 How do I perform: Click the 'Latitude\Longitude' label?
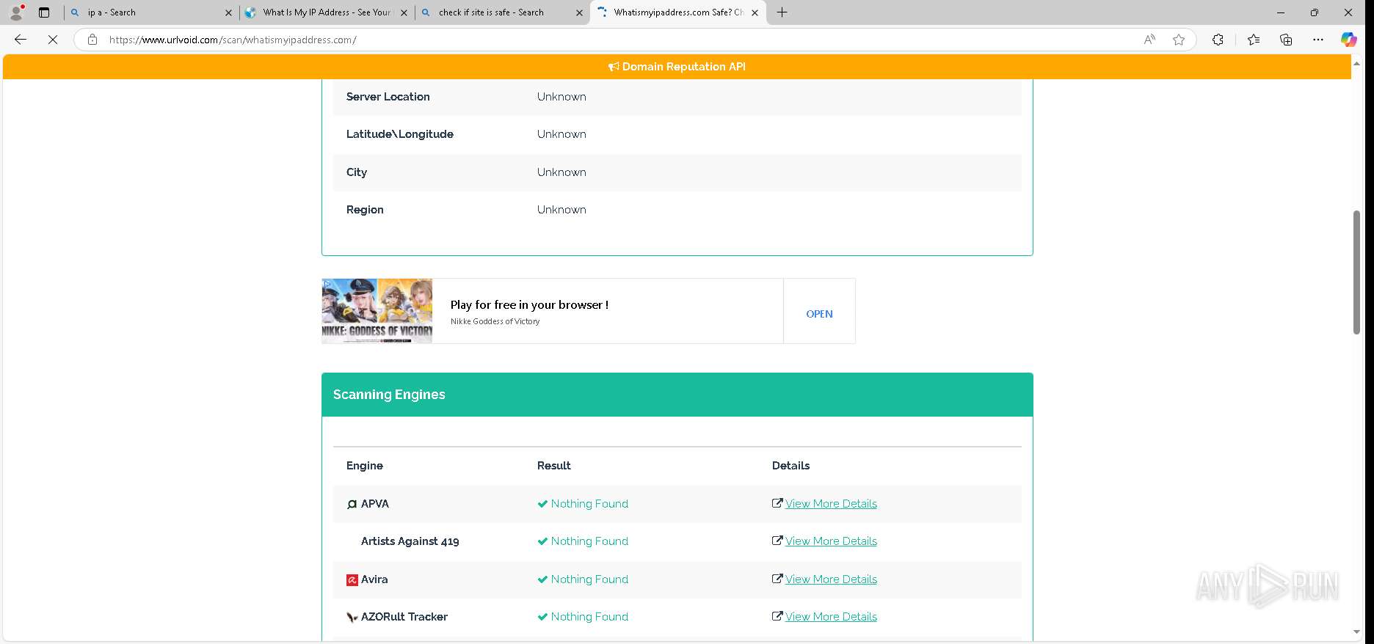point(400,134)
